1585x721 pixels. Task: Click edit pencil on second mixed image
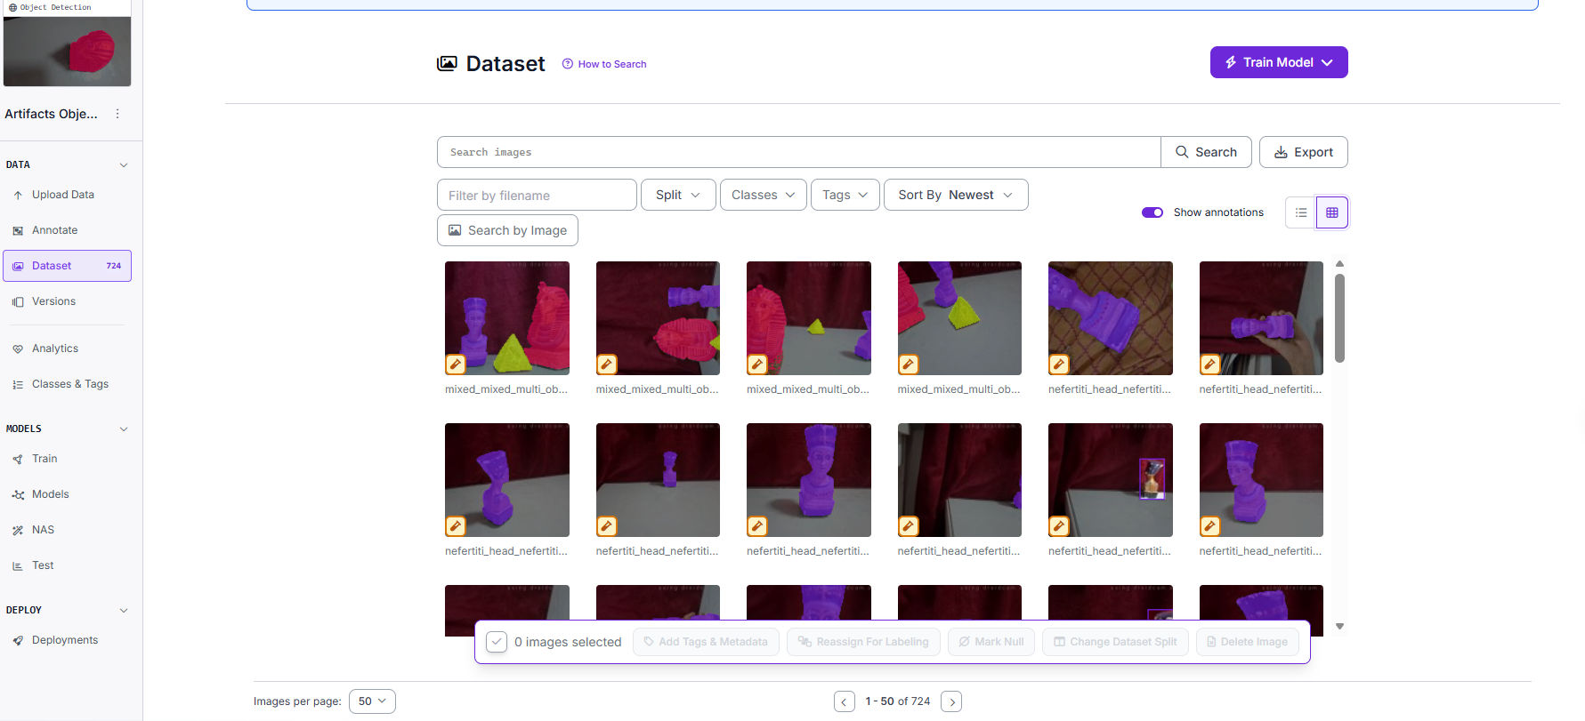tap(607, 364)
